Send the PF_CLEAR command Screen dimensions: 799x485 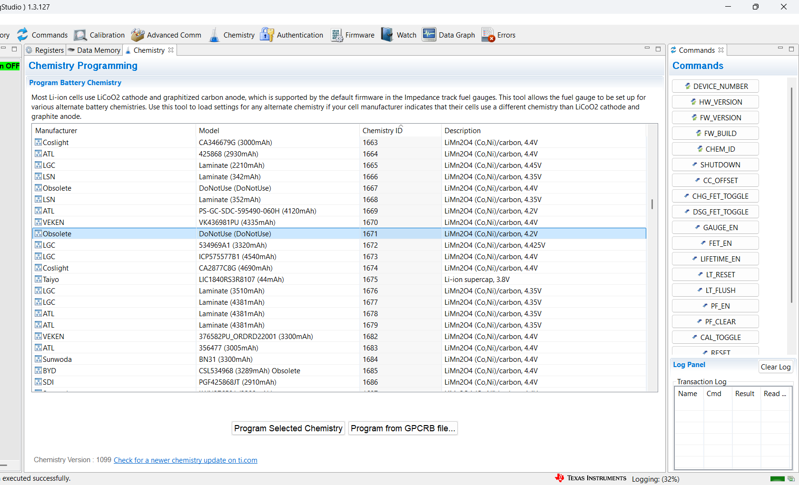coord(716,321)
